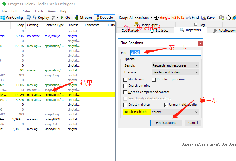
Task: Open the Help menu
Action: click(x=63, y=11)
